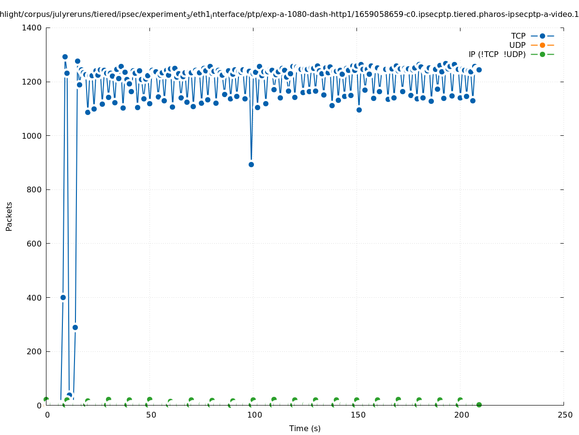Click the green IP legend marker
The height and width of the screenshot is (435, 579).
542,54
